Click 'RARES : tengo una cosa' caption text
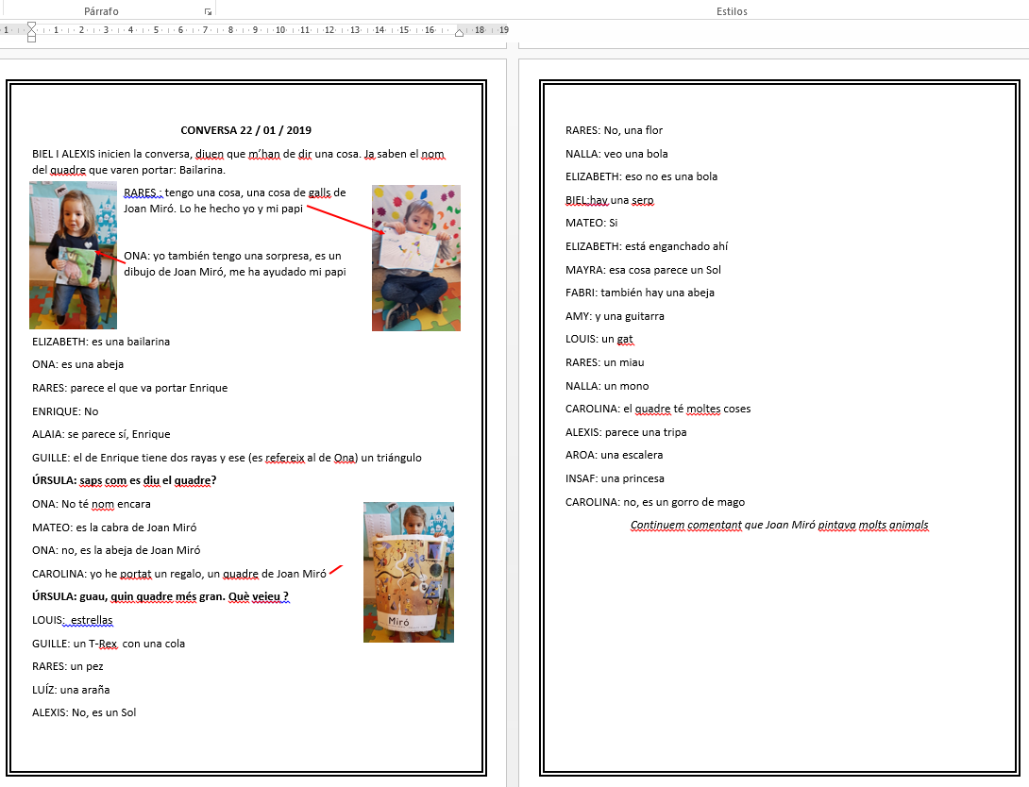1029x787 pixels. (235, 201)
